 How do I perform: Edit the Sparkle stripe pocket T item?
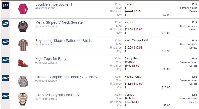tap(195, 4)
